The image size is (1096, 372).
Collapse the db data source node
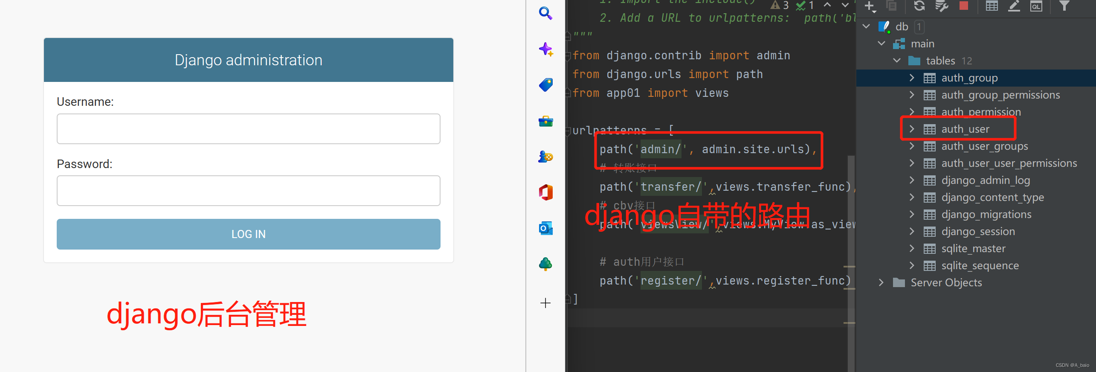click(x=866, y=26)
